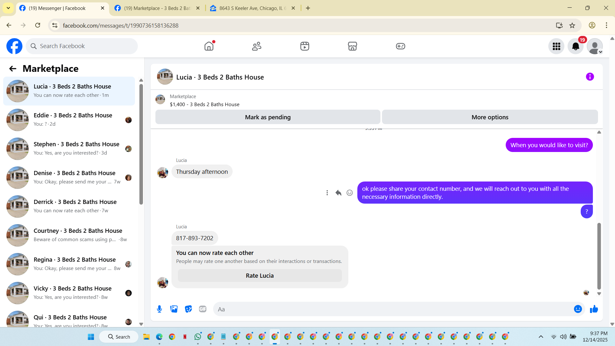
Task: Open taskbar clock showing 9:37 PM
Action: click(595, 337)
